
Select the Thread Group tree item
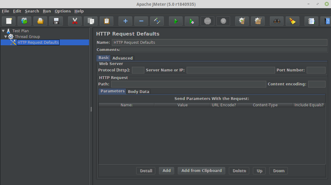[27, 37]
